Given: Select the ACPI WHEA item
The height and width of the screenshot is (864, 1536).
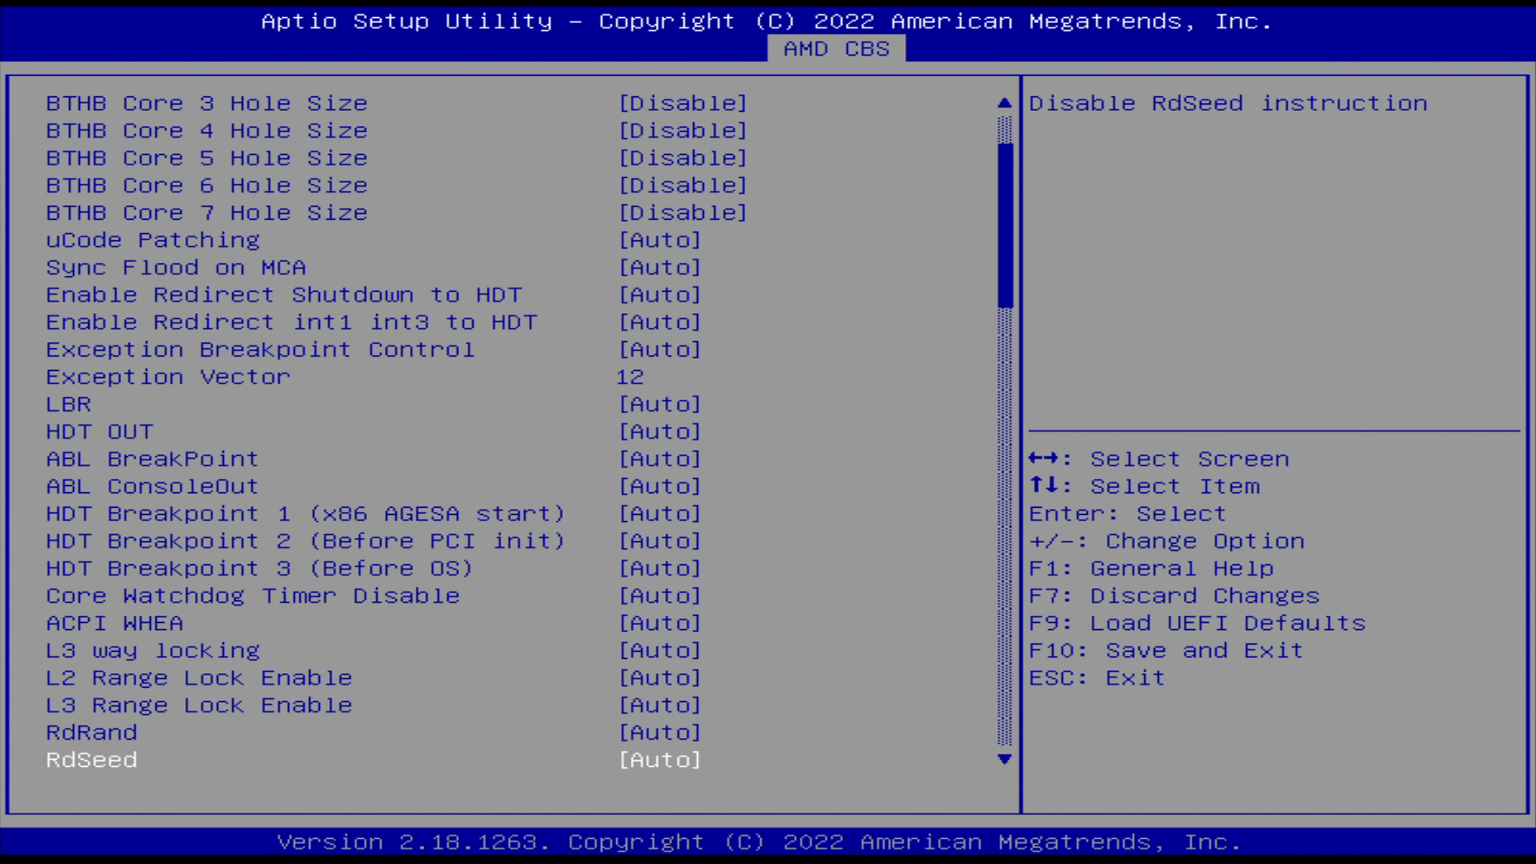Looking at the screenshot, I should click(115, 623).
